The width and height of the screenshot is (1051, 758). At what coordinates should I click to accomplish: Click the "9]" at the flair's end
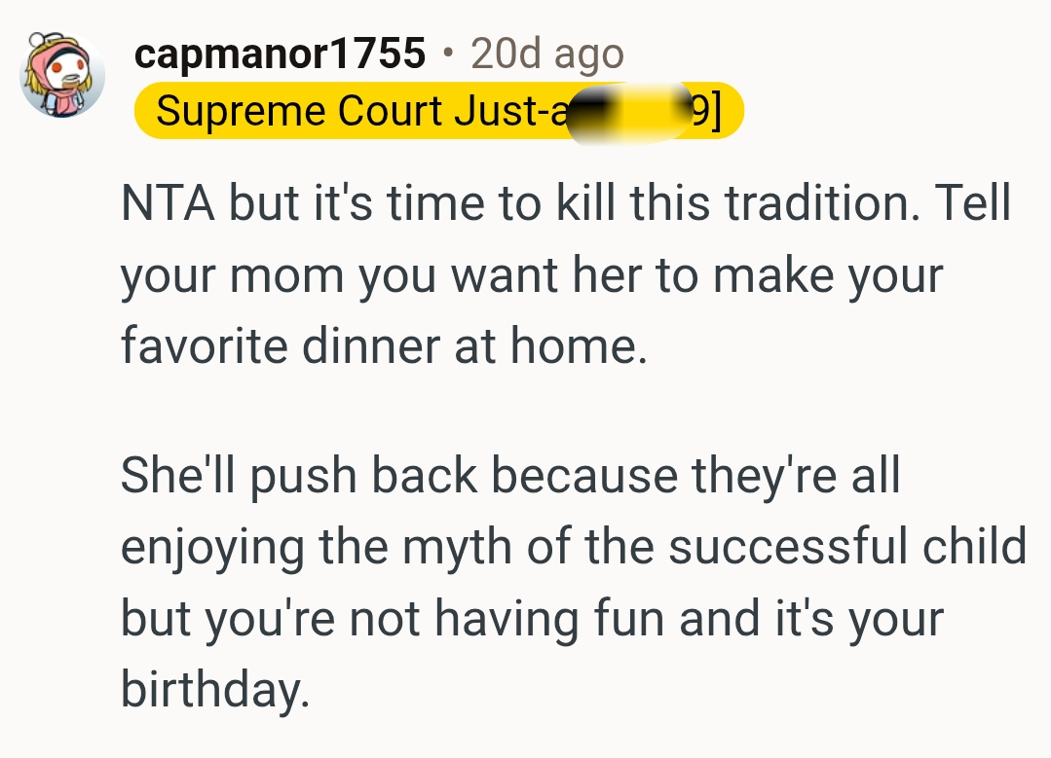coord(707,112)
